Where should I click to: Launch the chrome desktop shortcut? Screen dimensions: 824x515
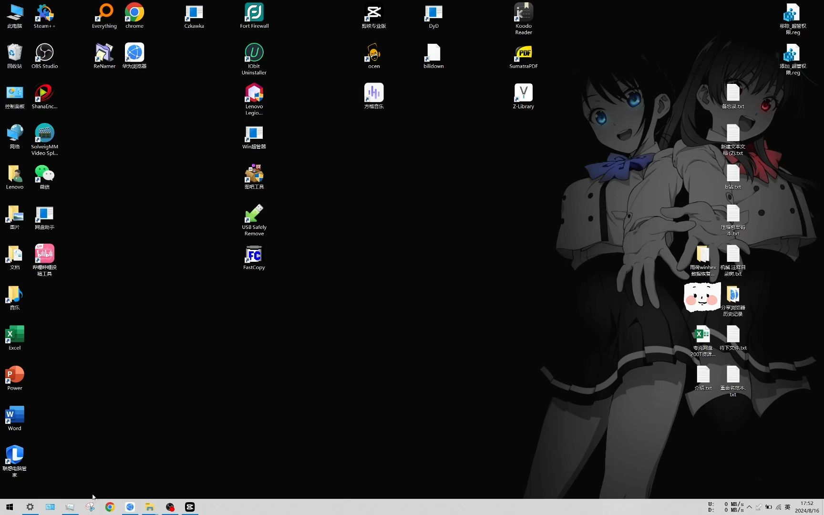coord(134,16)
